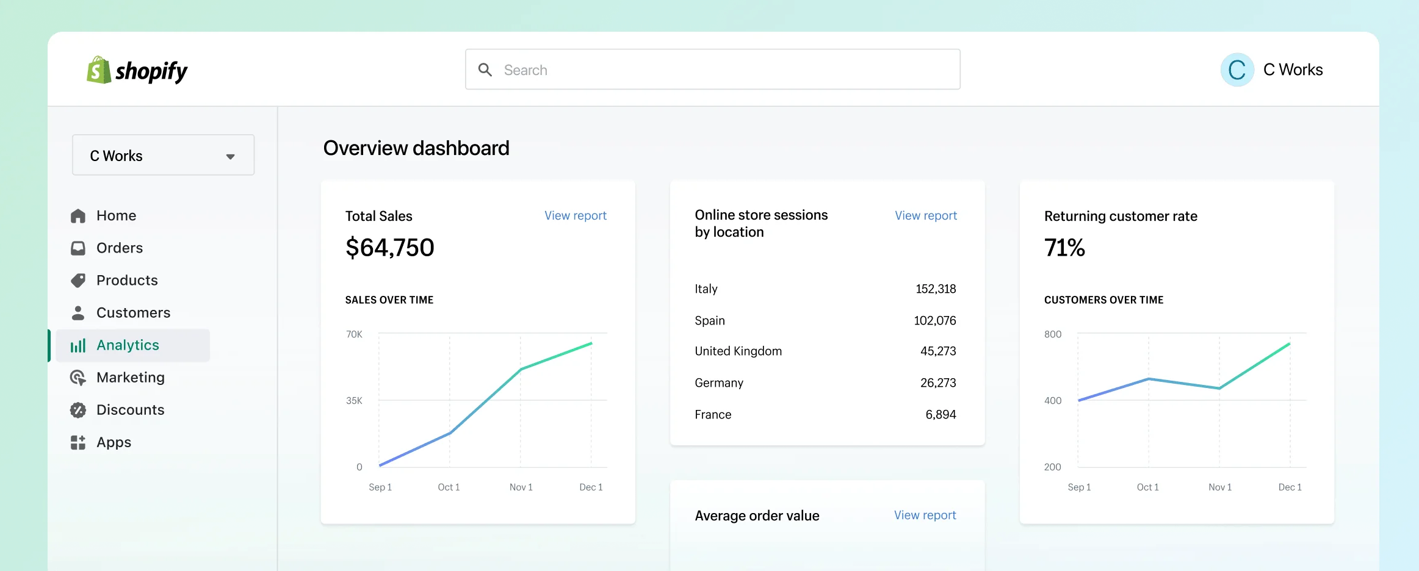The height and width of the screenshot is (571, 1419).
Task: Click the Orders inbox icon
Action: coord(78,248)
